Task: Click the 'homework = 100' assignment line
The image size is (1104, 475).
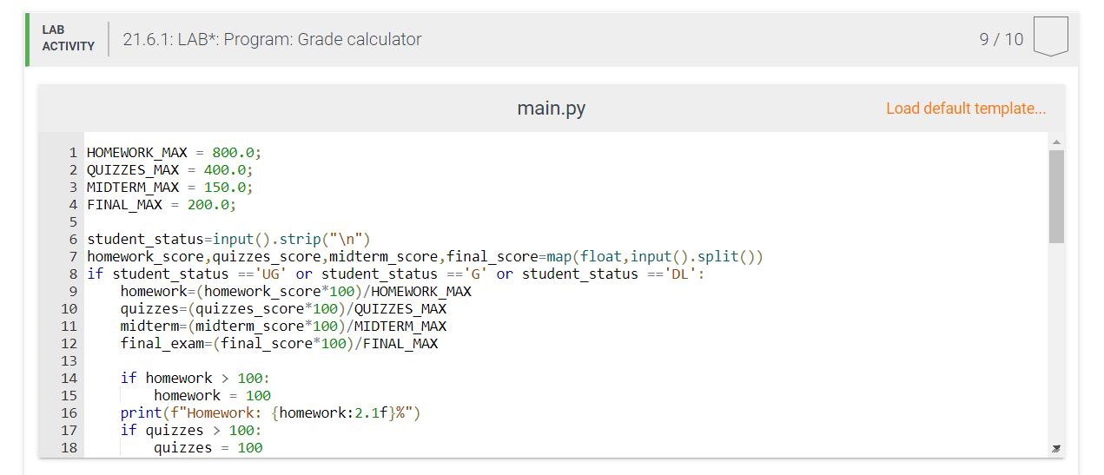Action: (x=212, y=396)
